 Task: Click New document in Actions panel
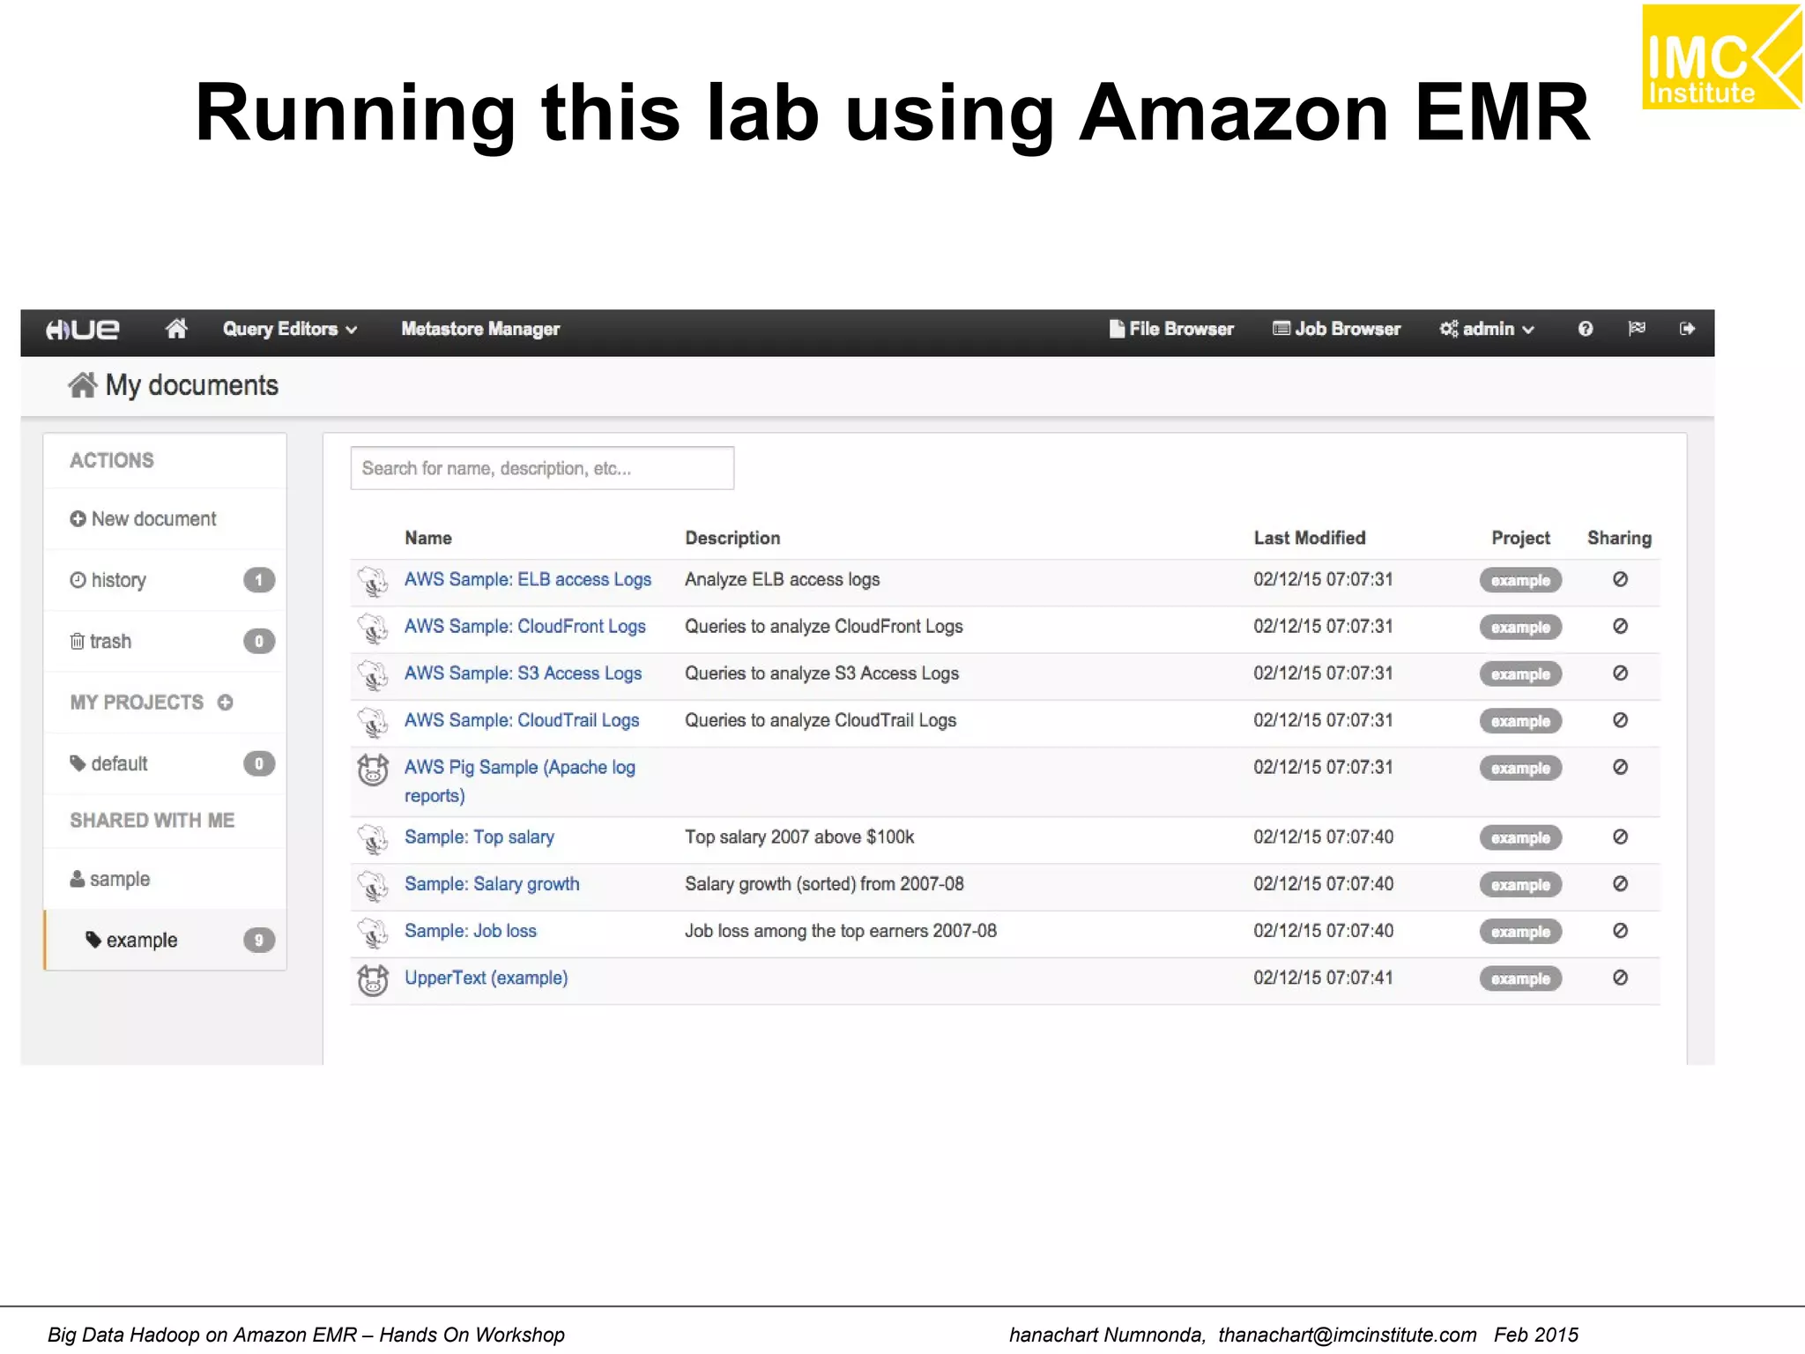coord(144,519)
